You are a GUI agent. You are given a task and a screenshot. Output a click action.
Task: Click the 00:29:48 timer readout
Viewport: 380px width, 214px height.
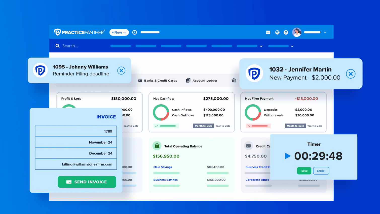coord(318,156)
